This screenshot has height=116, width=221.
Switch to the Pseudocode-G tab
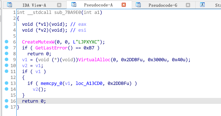pos(163,5)
